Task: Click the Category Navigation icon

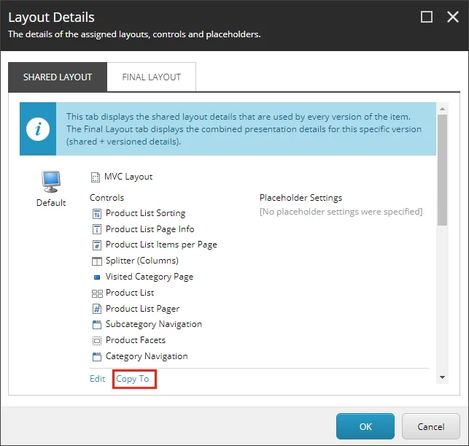Action: (96, 357)
